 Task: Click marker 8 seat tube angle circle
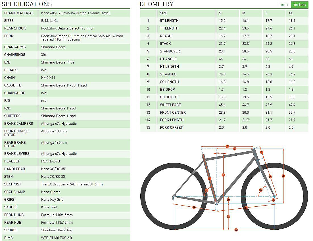pos(207,190)
